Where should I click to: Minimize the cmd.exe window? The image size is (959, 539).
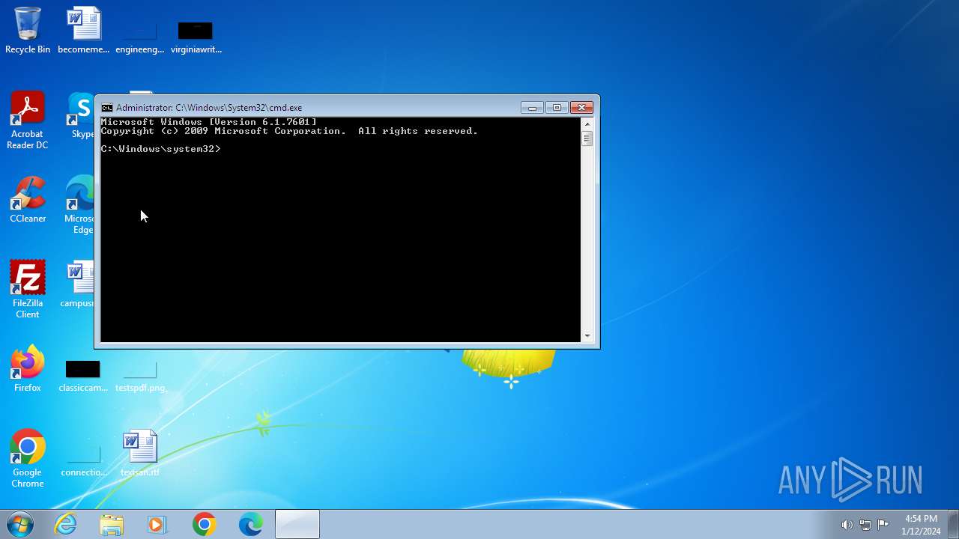pyautogui.click(x=532, y=108)
